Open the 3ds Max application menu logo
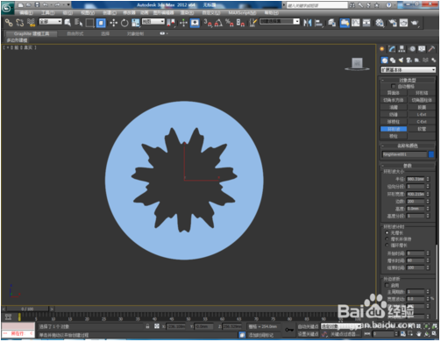Screen dimensions: 441x342 (x=7, y=7)
